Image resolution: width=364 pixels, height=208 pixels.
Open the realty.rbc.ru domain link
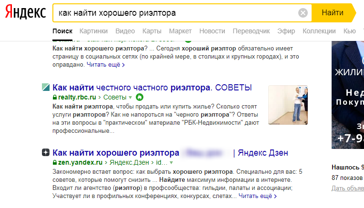(x=77, y=98)
